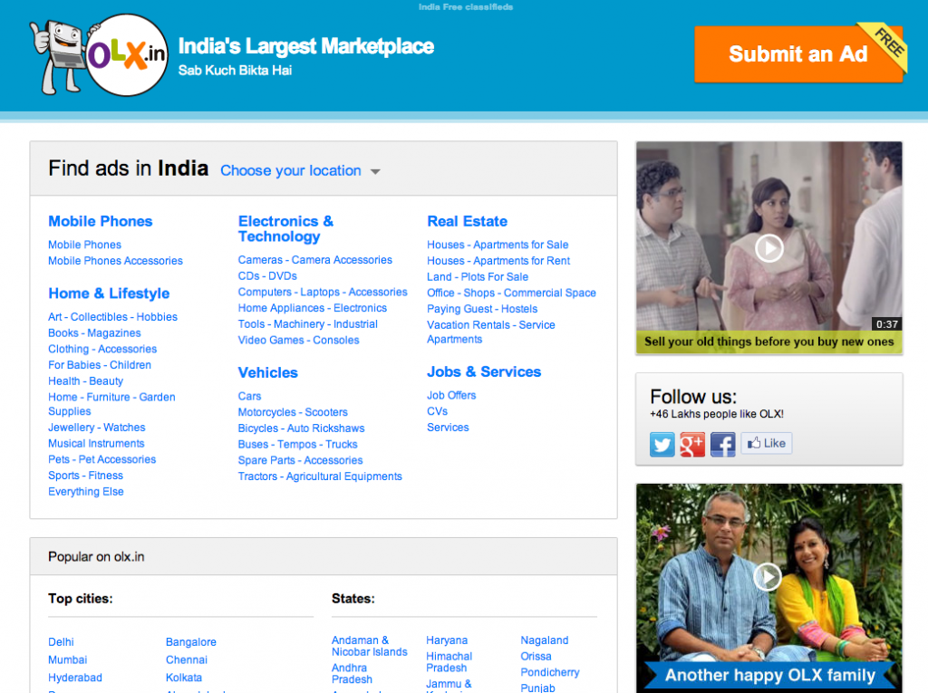Select Kolkata in Top cities
This screenshot has width=928, height=693.
pyautogui.click(x=184, y=678)
